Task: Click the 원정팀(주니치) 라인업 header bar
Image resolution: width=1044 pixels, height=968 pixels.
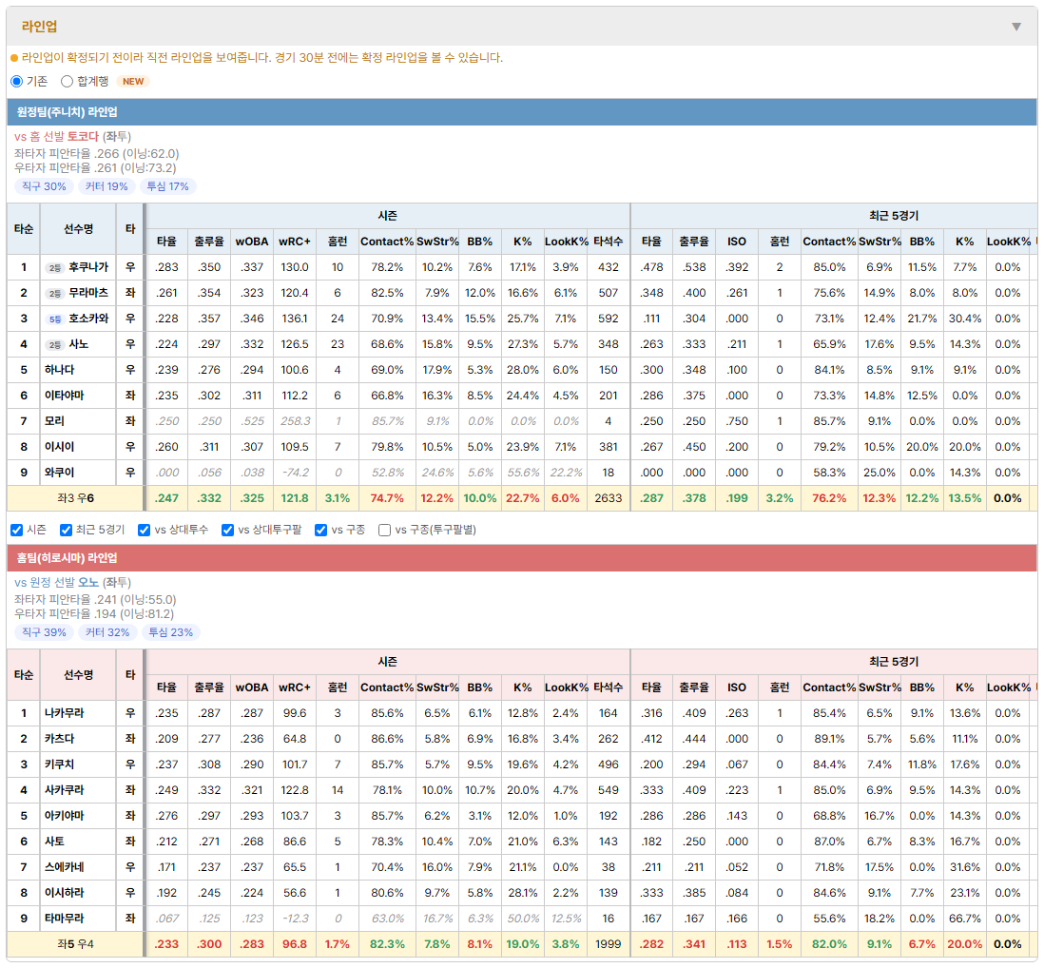Action: click(x=522, y=112)
